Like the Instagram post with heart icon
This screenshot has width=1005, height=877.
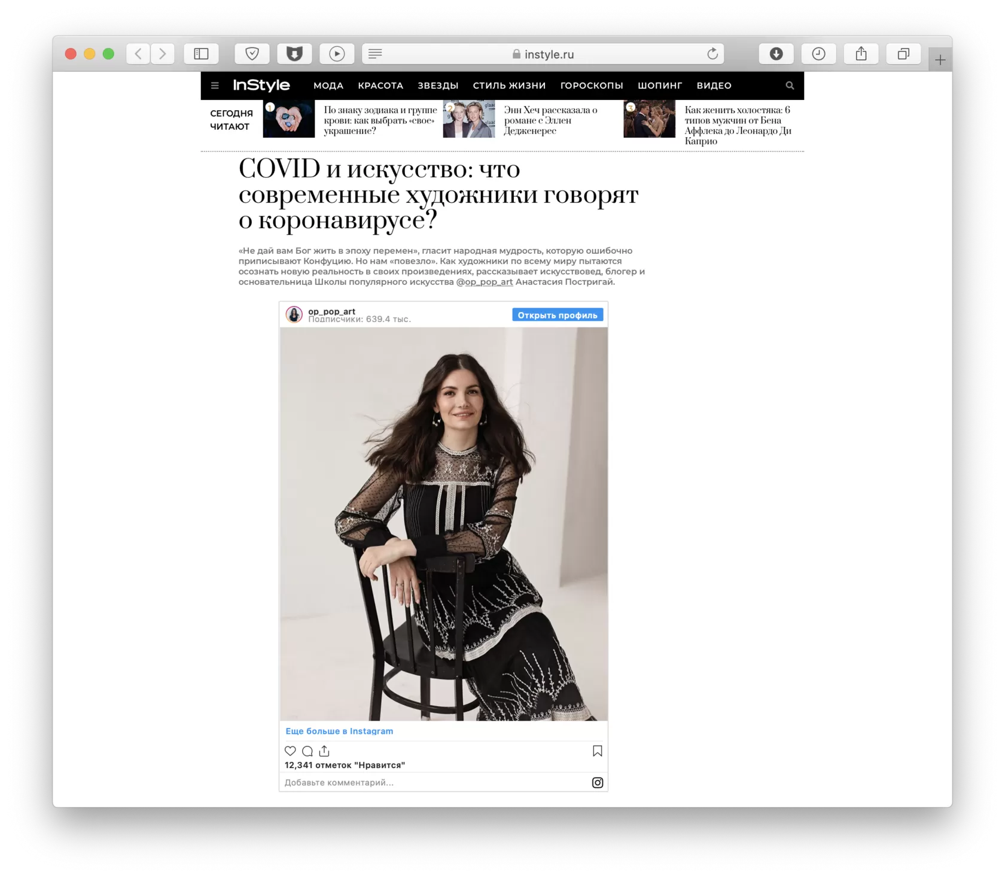point(290,751)
